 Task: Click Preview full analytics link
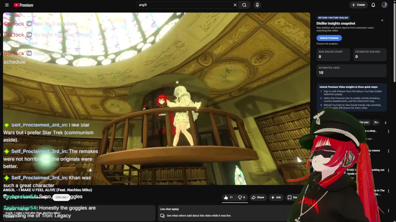tap(327, 44)
